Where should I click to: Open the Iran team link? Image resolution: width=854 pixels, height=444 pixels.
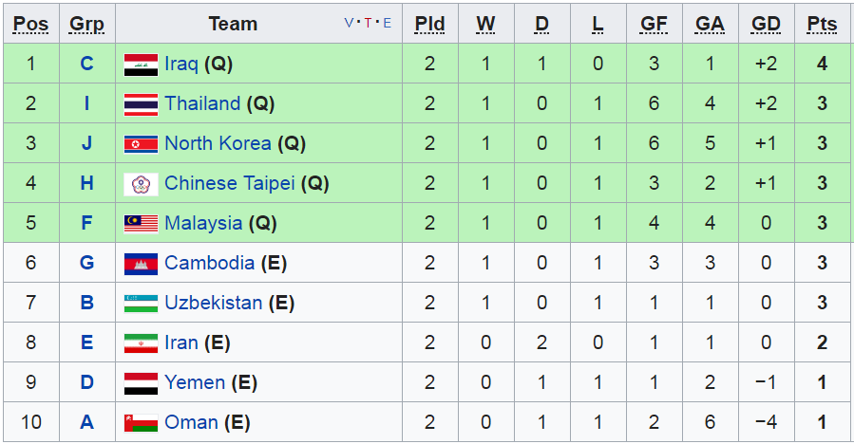tap(181, 342)
